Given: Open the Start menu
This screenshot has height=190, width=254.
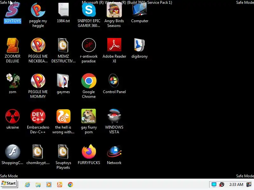Looking at the screenshot, I should [9, 184].
